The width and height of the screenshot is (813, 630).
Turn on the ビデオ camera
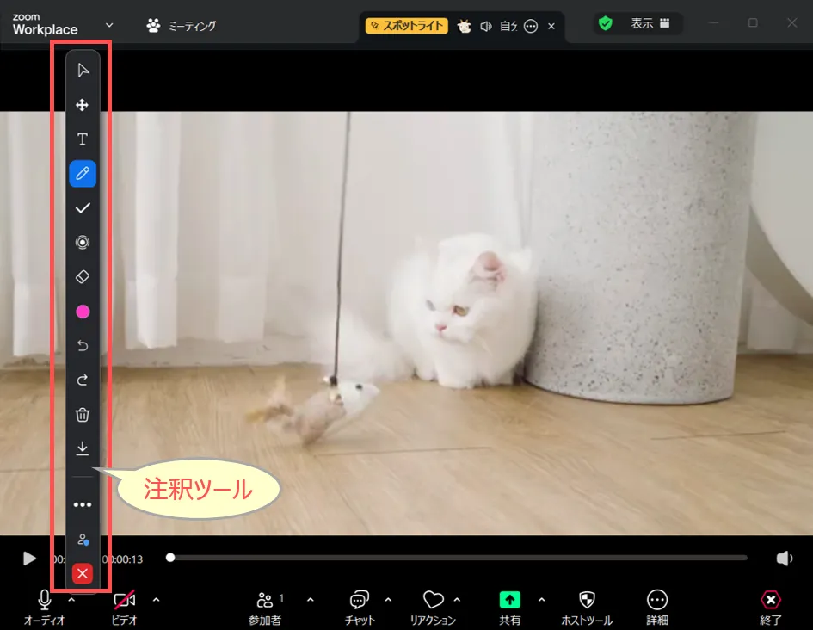(x=125, y=601)
